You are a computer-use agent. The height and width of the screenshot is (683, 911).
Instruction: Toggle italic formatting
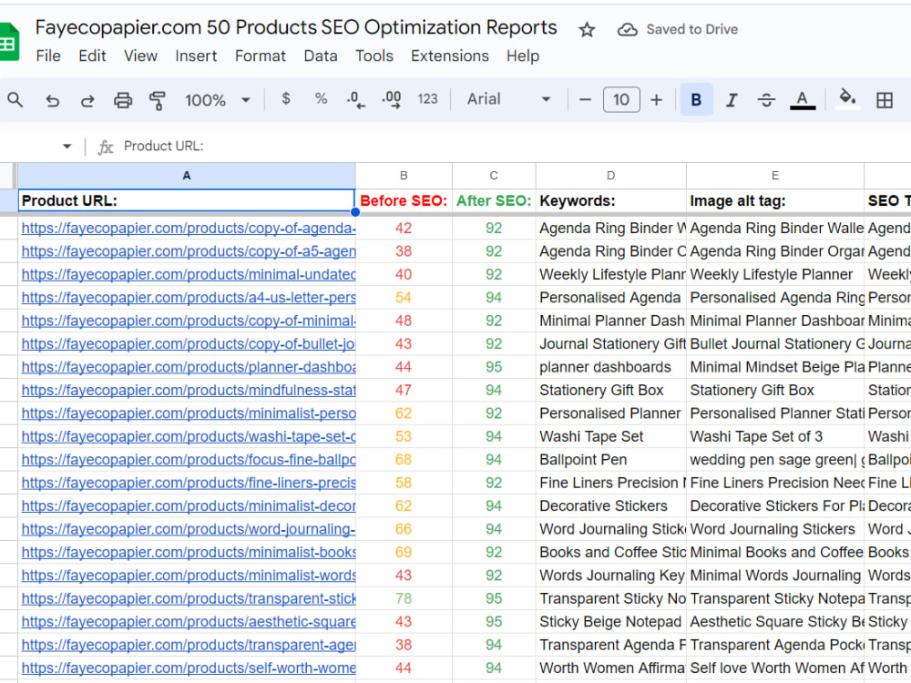732,100
